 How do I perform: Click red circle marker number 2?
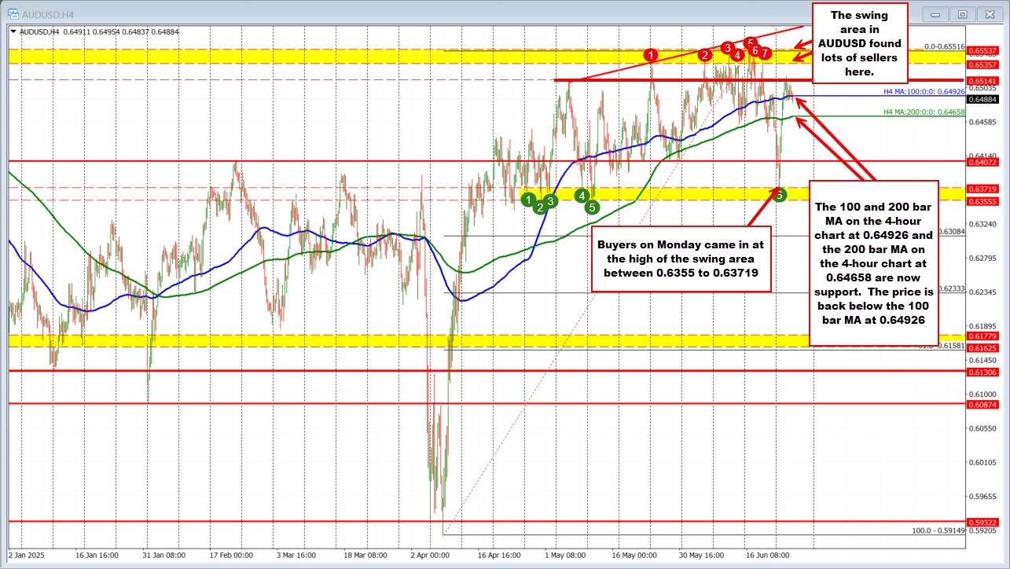(x=705, y=54)
